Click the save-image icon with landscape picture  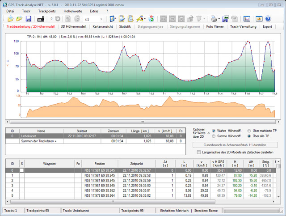pyautogui.click(x=225, y=19)
